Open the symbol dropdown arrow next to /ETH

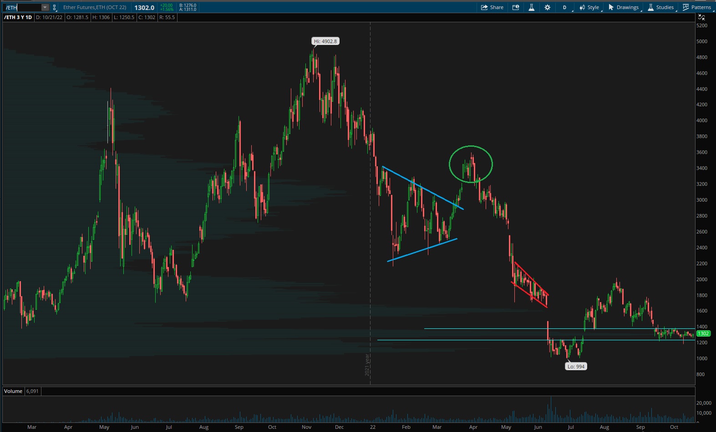point(45,7)
